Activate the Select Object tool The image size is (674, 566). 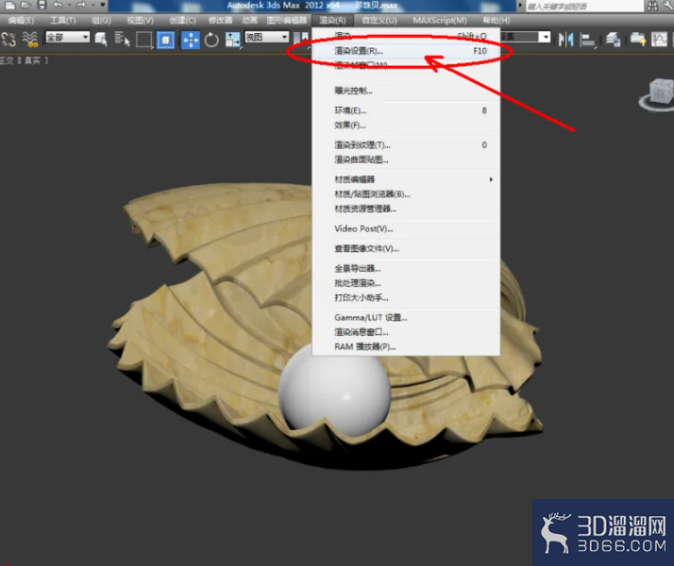pyautogui.click(x=101, y=40)
